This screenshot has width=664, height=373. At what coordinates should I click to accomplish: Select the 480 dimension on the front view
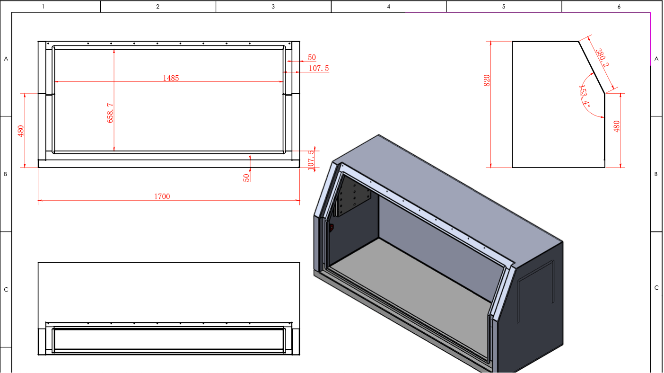[21, 131]
